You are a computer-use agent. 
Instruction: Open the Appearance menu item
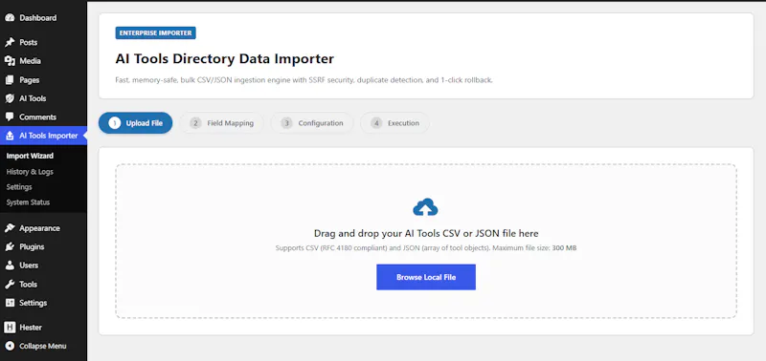pos(43,228)
